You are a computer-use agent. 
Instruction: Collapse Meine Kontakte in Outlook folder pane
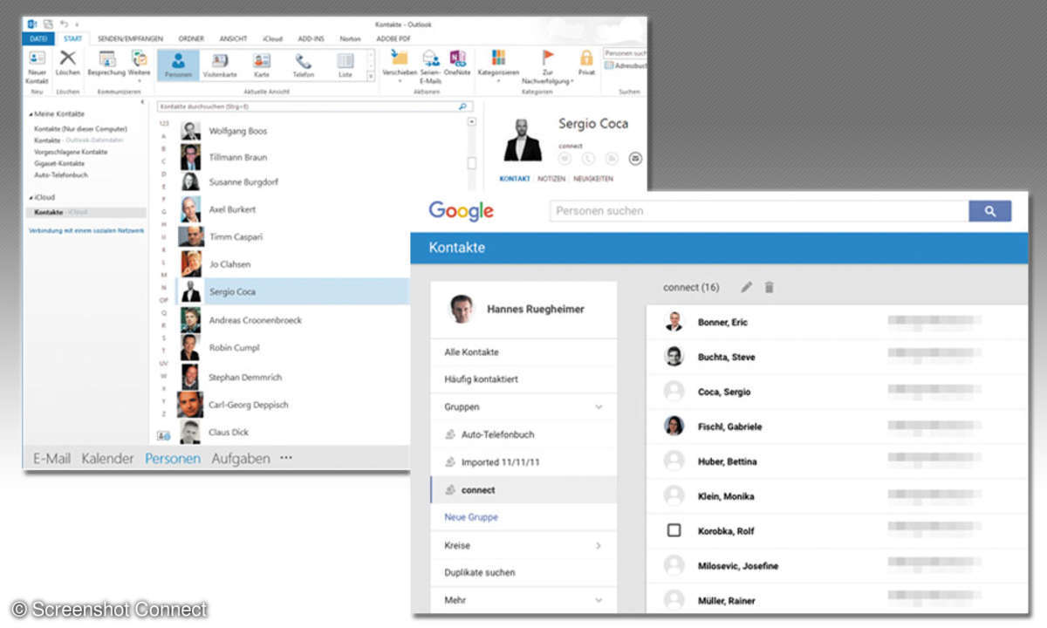(31, 114)
